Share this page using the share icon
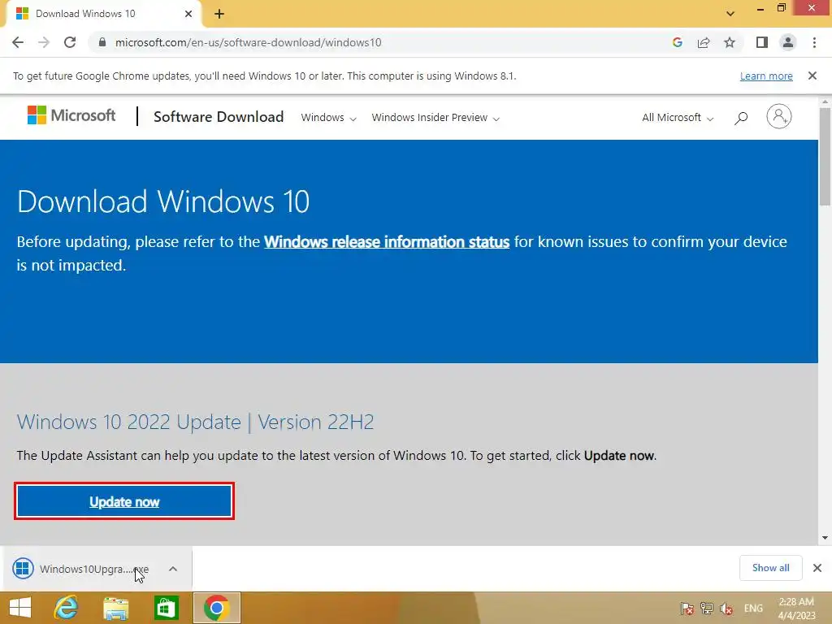The height and width of the screenshot is (624, 832). (x=704, y=42)
